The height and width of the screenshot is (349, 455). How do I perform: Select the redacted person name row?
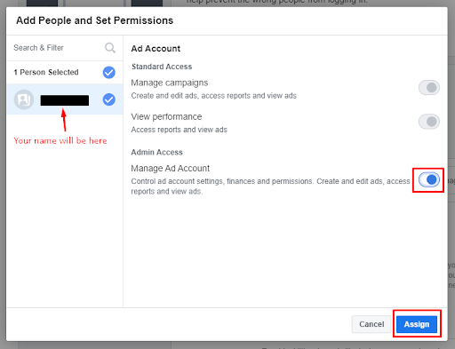click(x=65, y=99)
